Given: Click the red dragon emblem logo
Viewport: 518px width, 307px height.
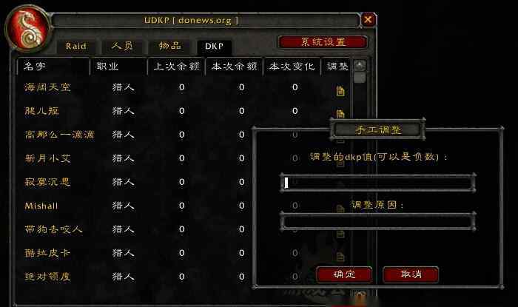Looking at the screenshot, I should click(x=28, y=30).
